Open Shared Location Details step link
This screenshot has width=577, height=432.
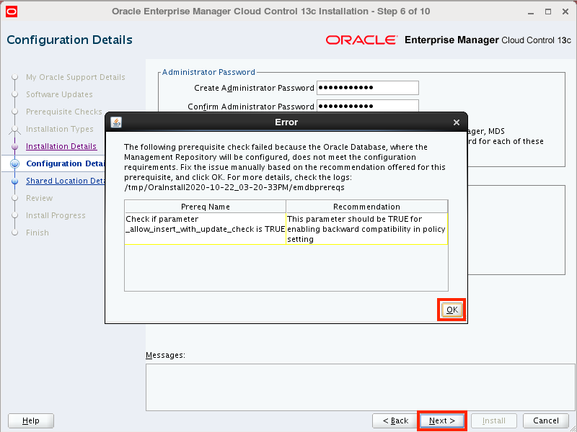coord(66,181)
